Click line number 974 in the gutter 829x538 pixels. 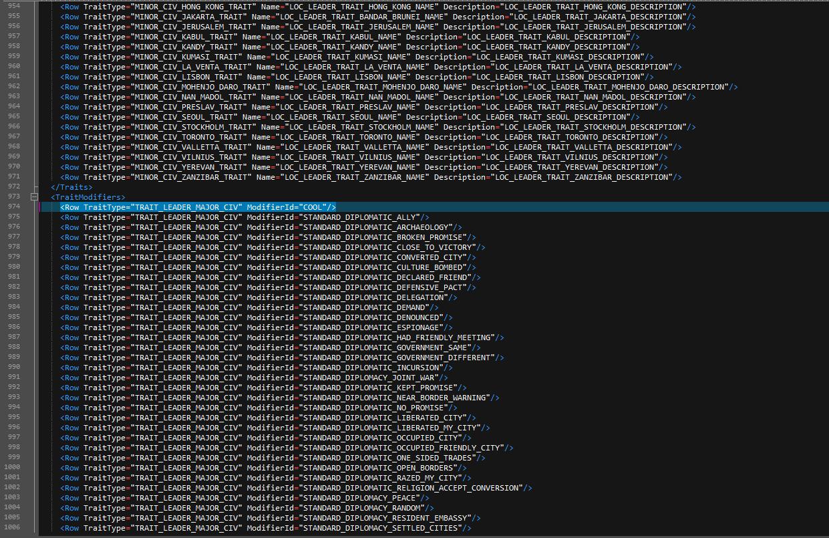(13, 207)
